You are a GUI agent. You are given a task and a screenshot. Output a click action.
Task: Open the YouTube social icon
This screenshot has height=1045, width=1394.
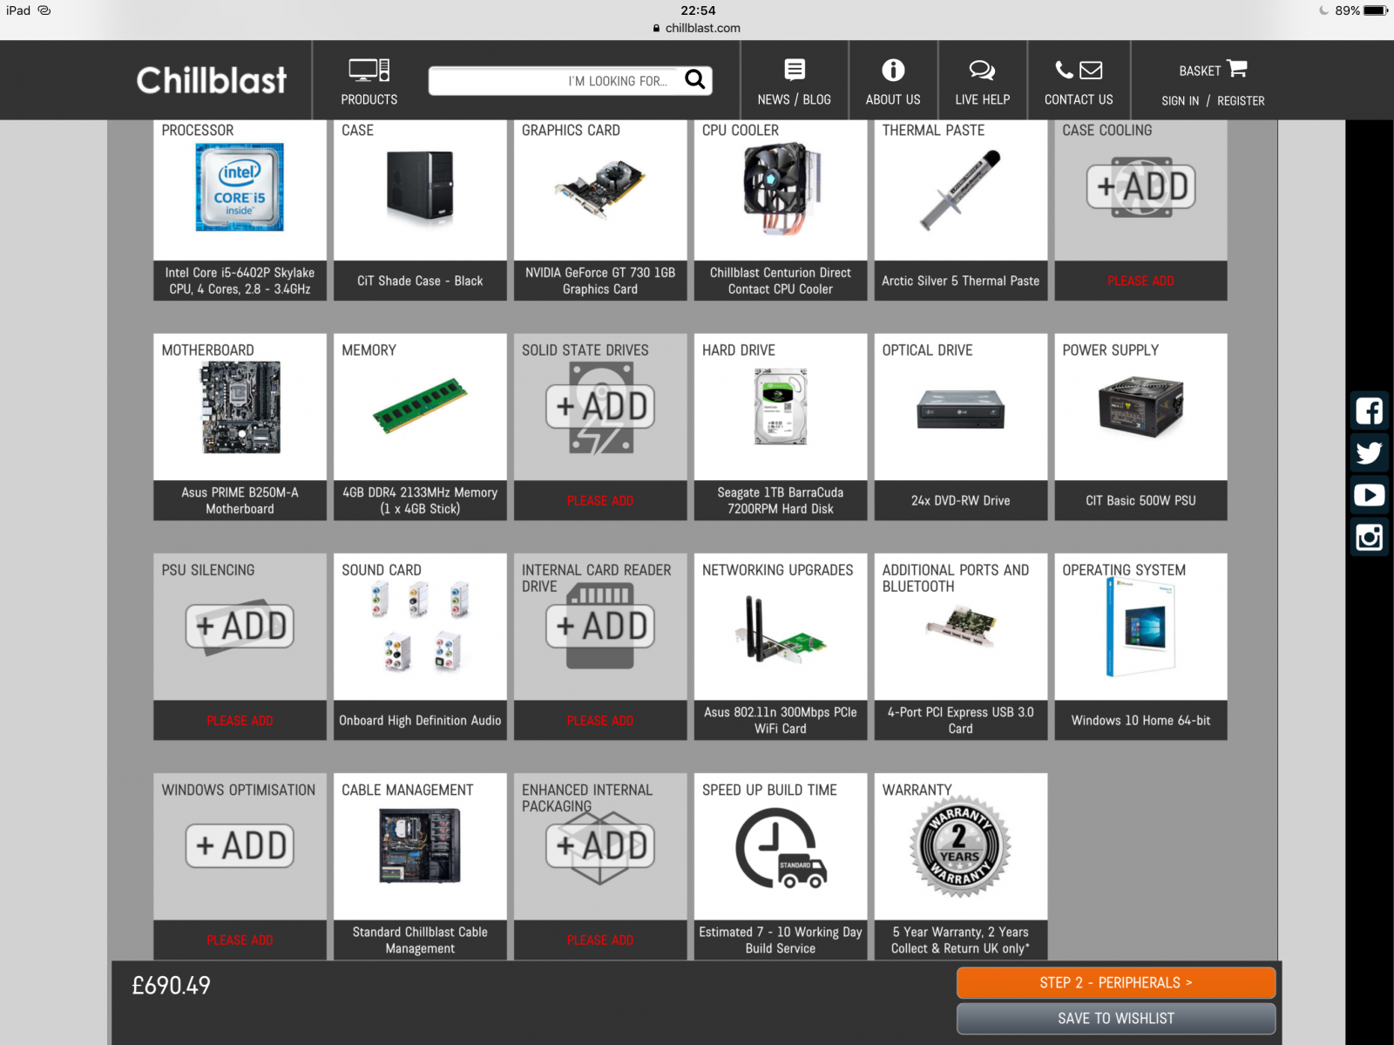click(1369, 495)
